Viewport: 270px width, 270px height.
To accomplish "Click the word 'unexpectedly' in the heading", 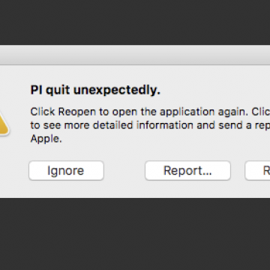I will tap(115, 90).
